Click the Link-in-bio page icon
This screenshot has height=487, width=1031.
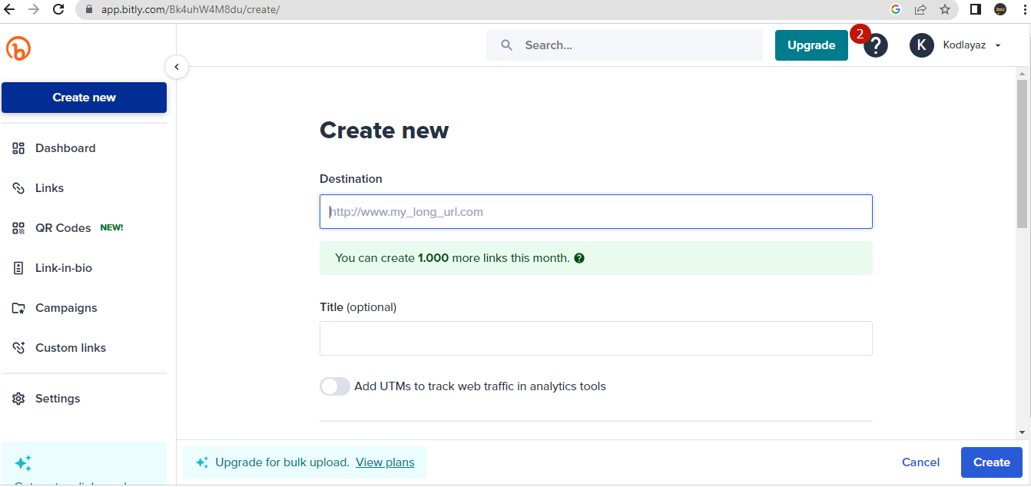point(18,268)
